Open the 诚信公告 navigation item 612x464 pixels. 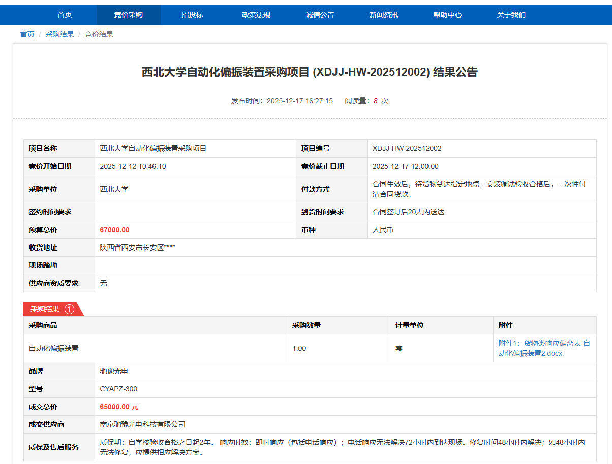point(320,15)
